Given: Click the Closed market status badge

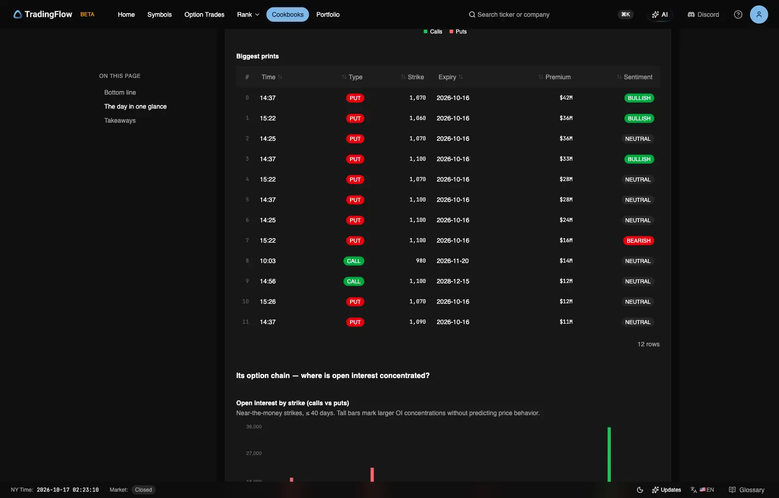Looking at the screenshot, I should pos(143,490).
